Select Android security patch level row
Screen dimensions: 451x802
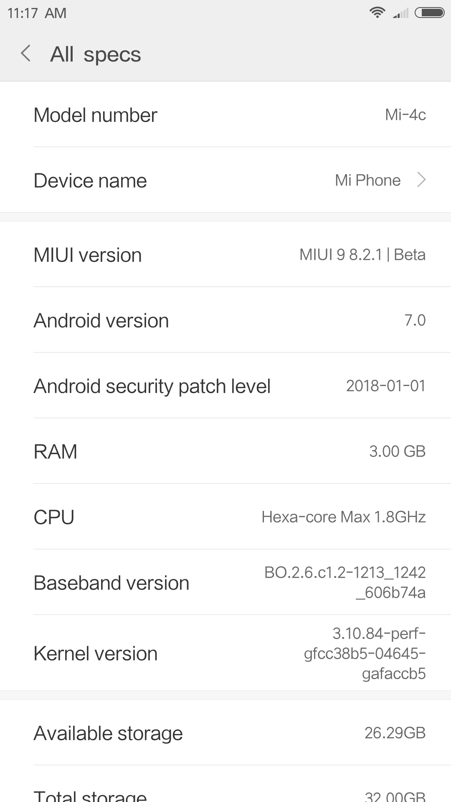225,386
